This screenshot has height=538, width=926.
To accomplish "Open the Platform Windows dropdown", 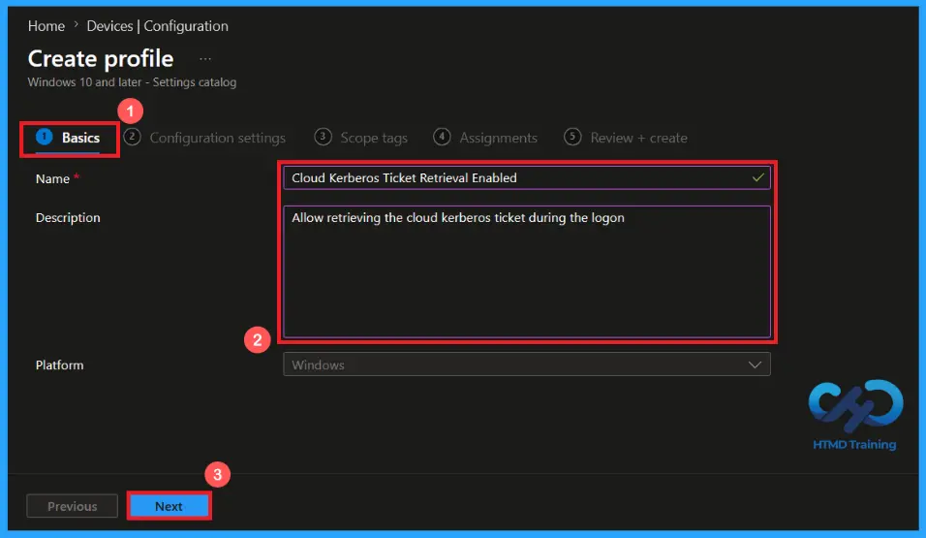I will pos(527,364).
